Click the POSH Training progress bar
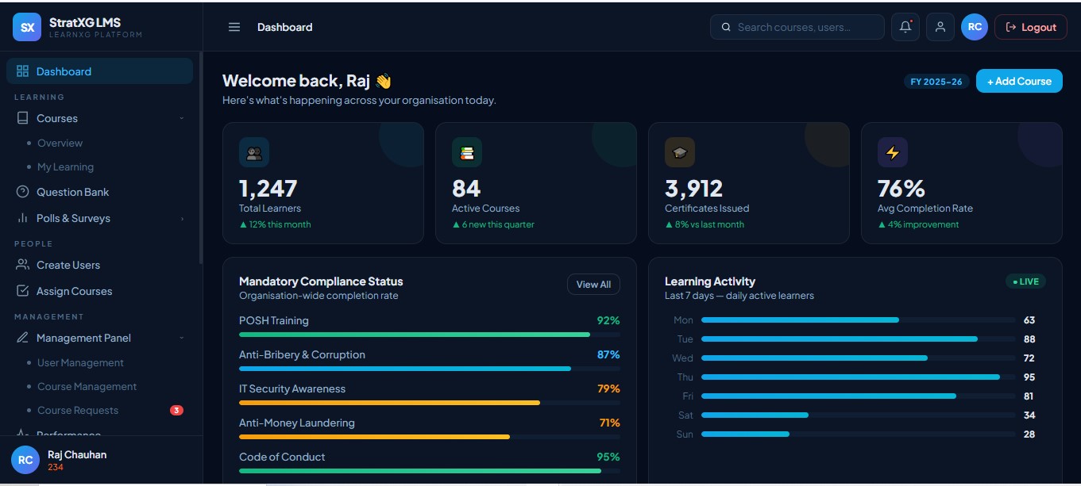 (x=430, y=335)
